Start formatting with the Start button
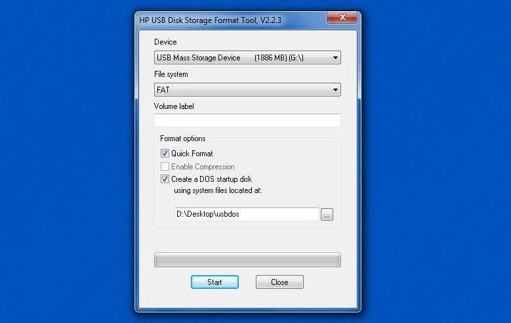The width and height of the screenshot is (511, 323). (x=215, y=282)
